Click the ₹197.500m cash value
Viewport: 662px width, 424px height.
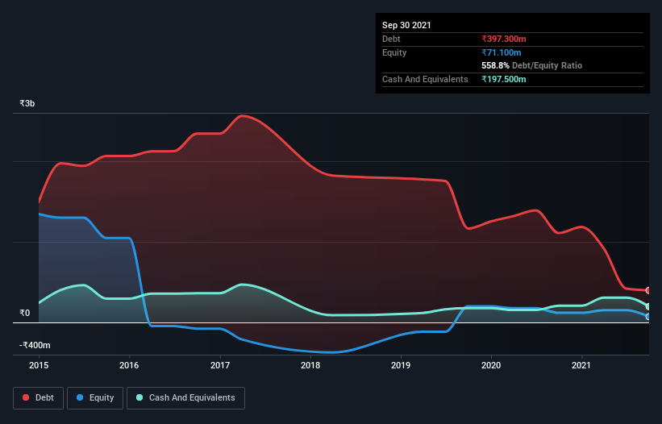(504, 79)
